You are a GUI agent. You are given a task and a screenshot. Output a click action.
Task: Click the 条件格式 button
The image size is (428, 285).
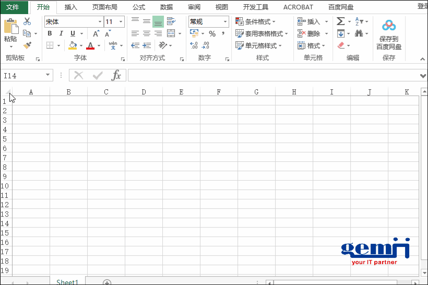point(258,21)
